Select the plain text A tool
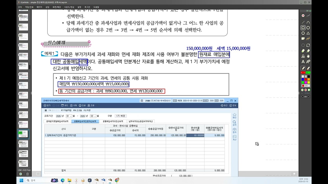The width and height of the screenshot is (328, 184). click(x=303, y=61)
